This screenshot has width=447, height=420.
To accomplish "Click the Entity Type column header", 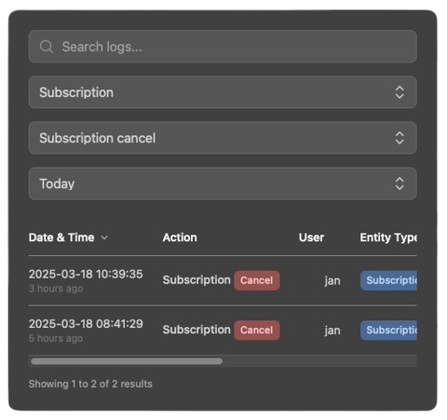I will [x=388, y=238].
